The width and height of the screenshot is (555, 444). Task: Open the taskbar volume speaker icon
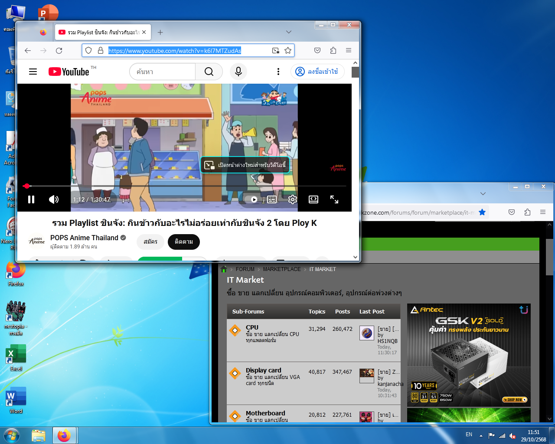(x=513, y=435)
